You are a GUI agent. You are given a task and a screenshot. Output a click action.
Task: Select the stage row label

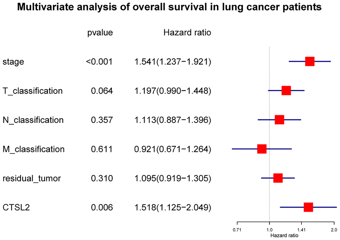point(13,62)
